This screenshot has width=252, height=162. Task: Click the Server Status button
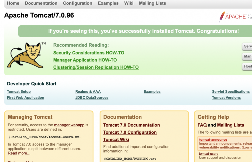pos(247,46)
